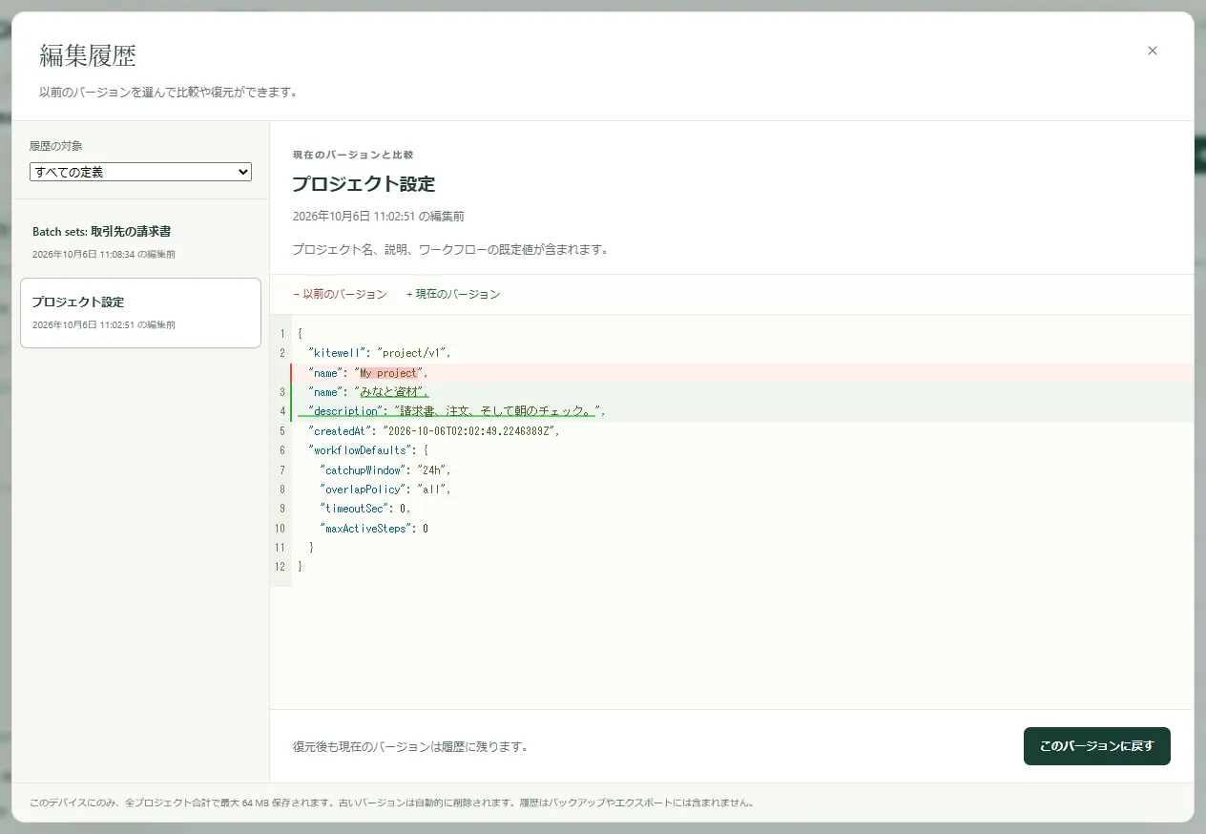Click the description about プロジェクト名、説明、ワークフロー
1206x834 pixels.
click(x=450, y=250)
